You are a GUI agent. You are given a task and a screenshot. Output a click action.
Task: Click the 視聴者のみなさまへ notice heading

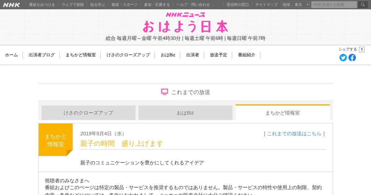tap(67, 180)
